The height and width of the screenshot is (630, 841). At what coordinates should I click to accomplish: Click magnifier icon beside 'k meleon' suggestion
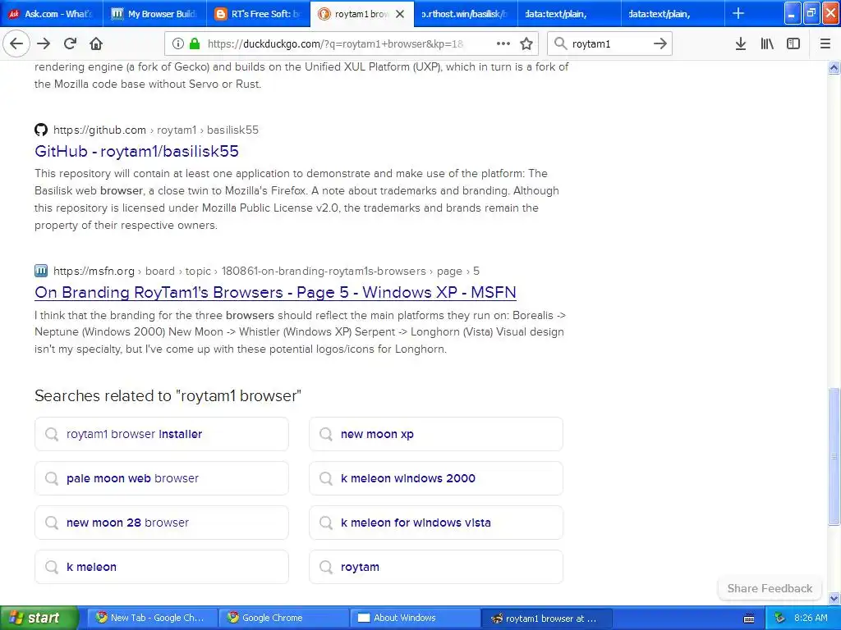coord(52,567)
